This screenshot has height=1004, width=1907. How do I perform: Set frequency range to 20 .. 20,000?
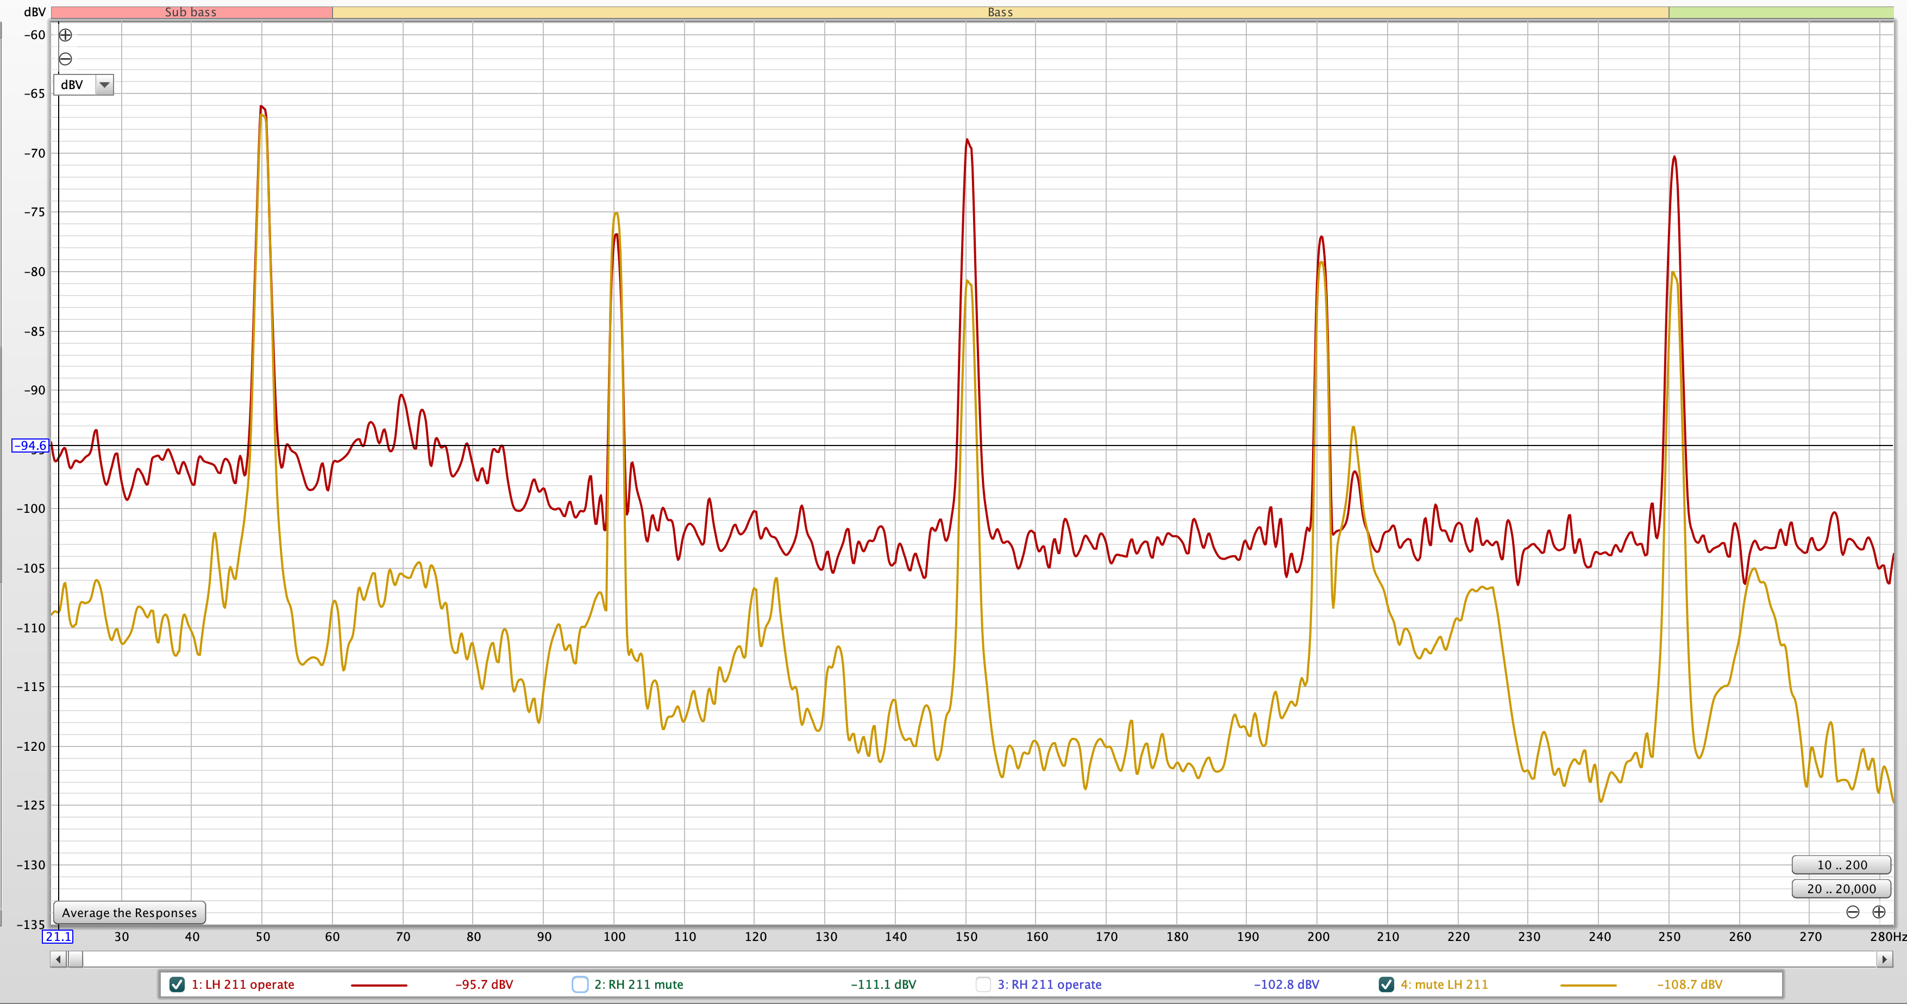(x=1841, y=888)
